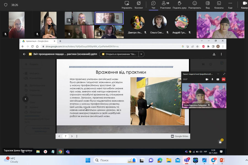Click the Контент pop-out icon
The image size is (248, 165).
click(x=139, y=5)
